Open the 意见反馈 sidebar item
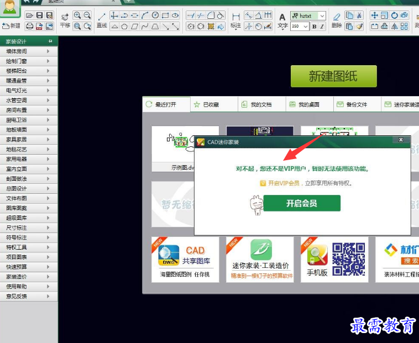Screen dimensions: 419x343 pyautogui.click(x=29, y=297)
